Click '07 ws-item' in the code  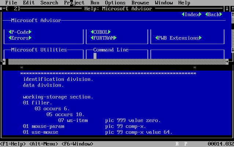coord(73,120)
